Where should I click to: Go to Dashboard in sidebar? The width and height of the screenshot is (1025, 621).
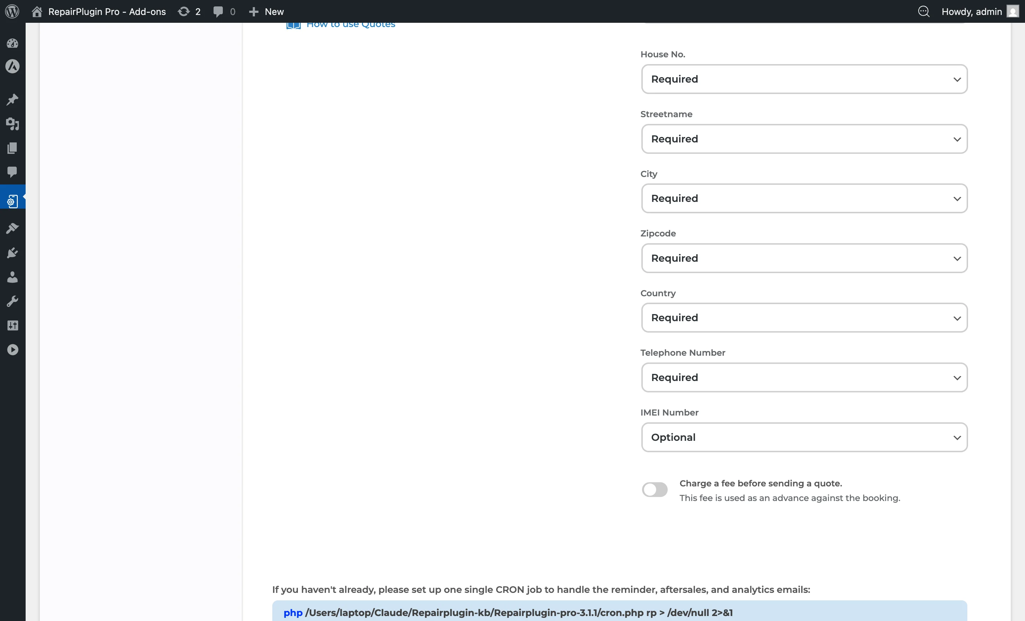coord(12,43)
